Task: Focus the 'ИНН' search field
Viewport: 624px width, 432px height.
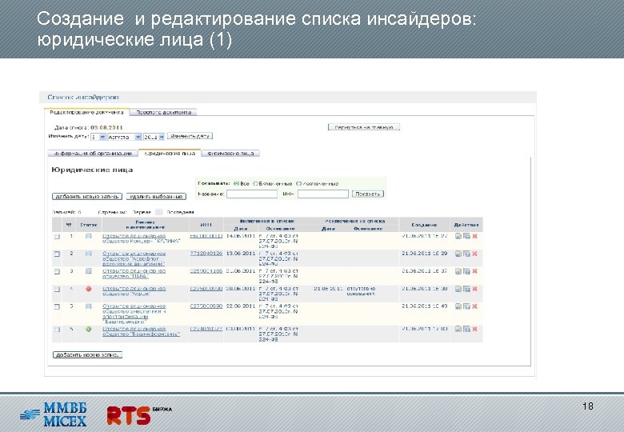Action: coord(322,194)
